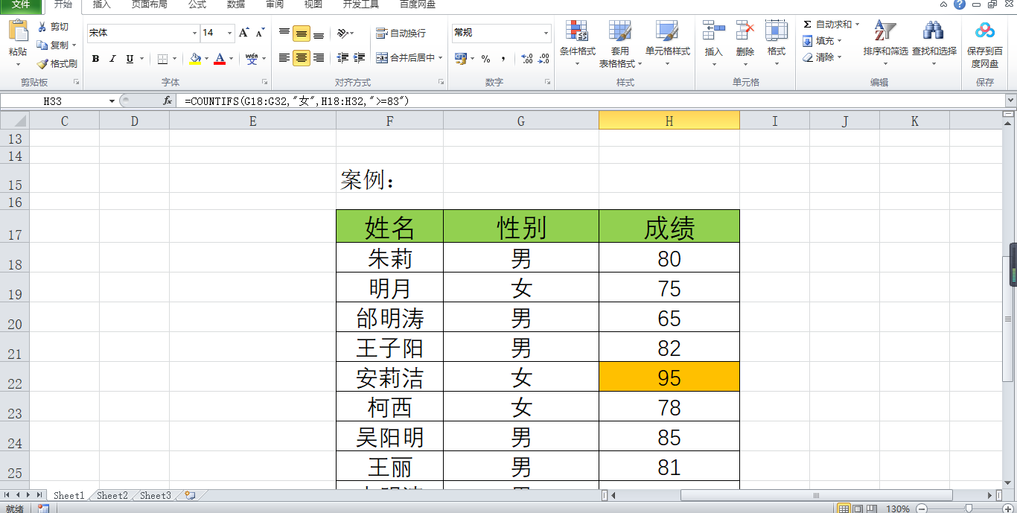Click the phonetic guide (wén) icon
1017x513 pixels.
coord(252,59)
